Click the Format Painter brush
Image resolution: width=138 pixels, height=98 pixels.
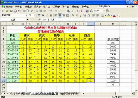51,11
